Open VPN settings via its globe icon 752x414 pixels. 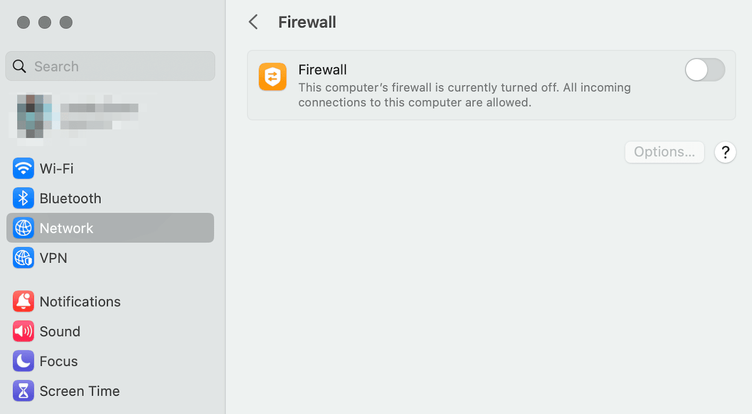[x=23, y=258]
